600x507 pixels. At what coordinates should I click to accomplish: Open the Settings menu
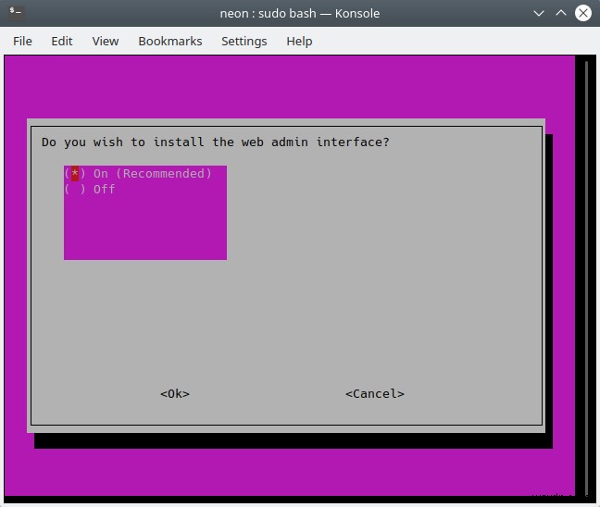click(x=244, y=41)
